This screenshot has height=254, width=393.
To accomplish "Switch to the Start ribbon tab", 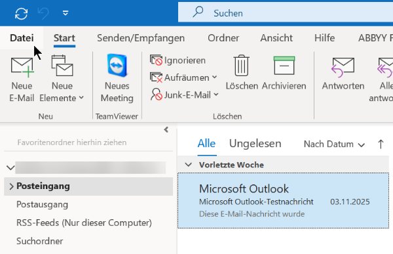I will pos(64,38).
